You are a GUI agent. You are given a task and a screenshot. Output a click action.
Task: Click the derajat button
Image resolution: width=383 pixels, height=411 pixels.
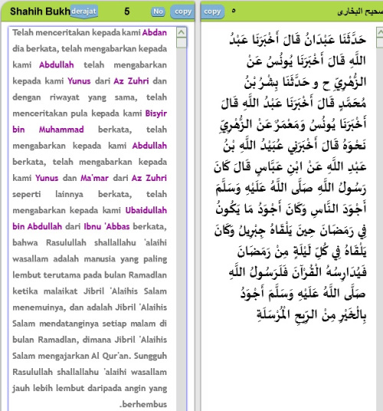click(x=84, y=12)
